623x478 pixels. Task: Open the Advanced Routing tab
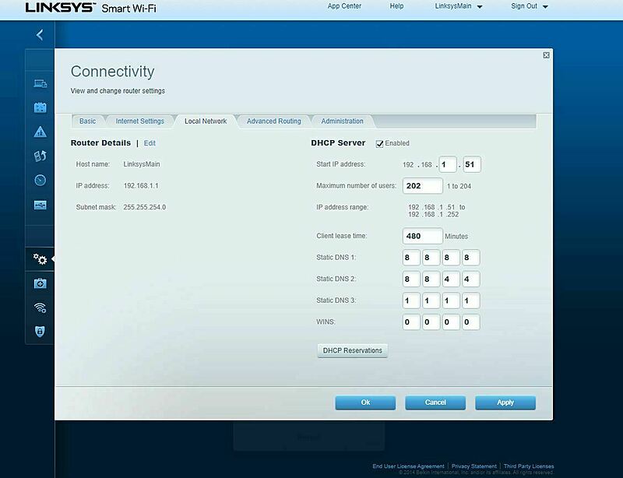point(273,121)
